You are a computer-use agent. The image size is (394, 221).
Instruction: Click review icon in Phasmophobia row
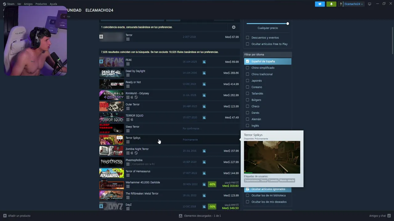click(204, 162)
